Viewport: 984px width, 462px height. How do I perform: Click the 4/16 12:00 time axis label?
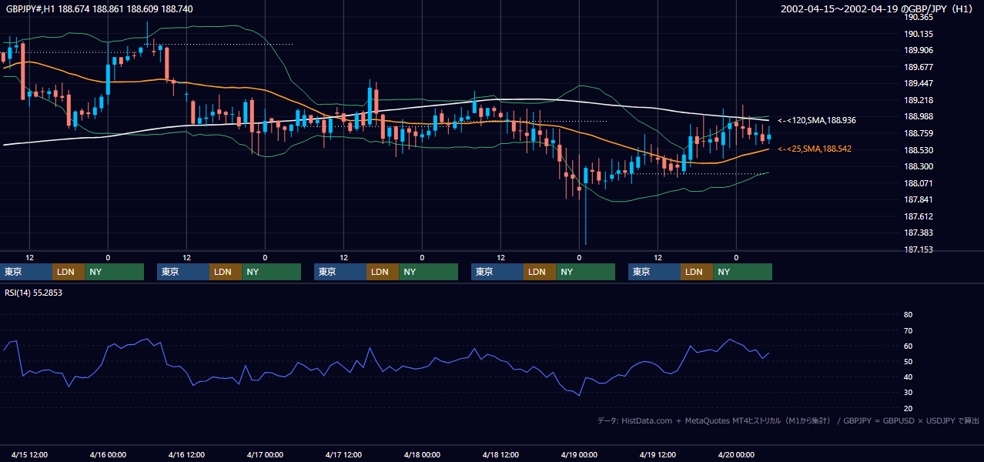point(186,454)
